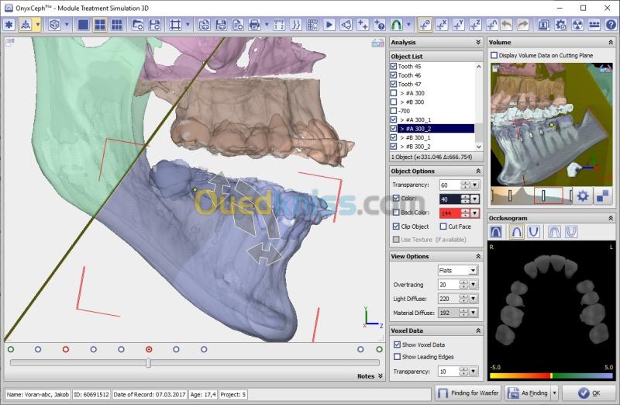Switch to the six-pane view layout
Image resolution: width=620 pixels, height=405 pixels.
[x=117, y=25]
